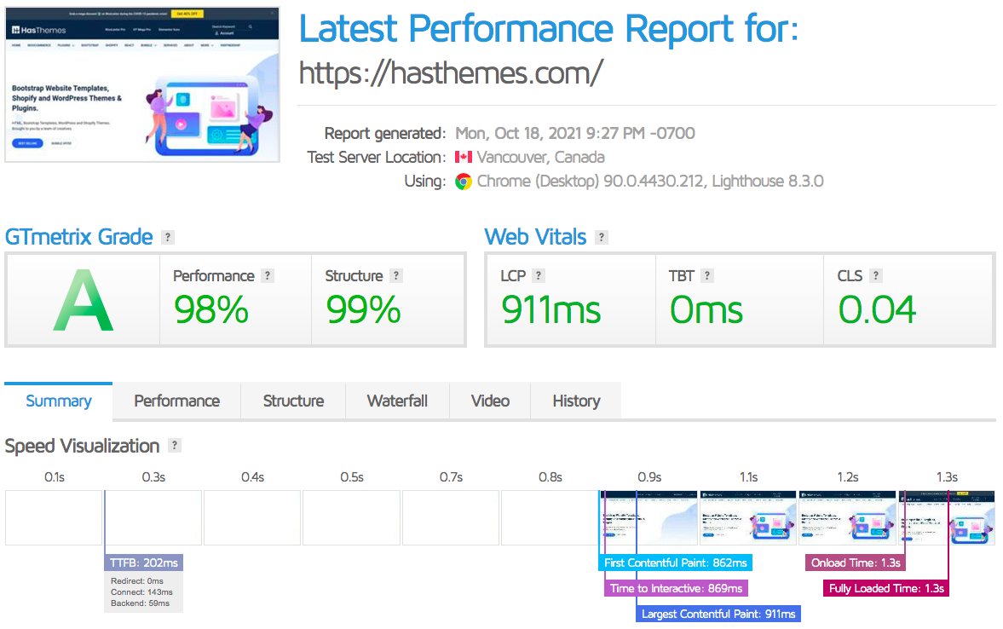
Task: Click the Canada flag icon
Action: coord(463,157)
